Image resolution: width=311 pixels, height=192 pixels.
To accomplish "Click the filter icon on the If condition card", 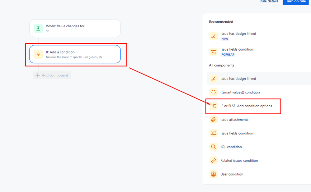I will coord(38,54).
